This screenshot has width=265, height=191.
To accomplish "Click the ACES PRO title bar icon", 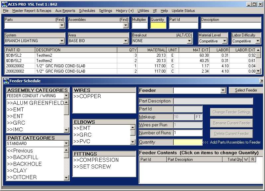I will click(5, 4).
